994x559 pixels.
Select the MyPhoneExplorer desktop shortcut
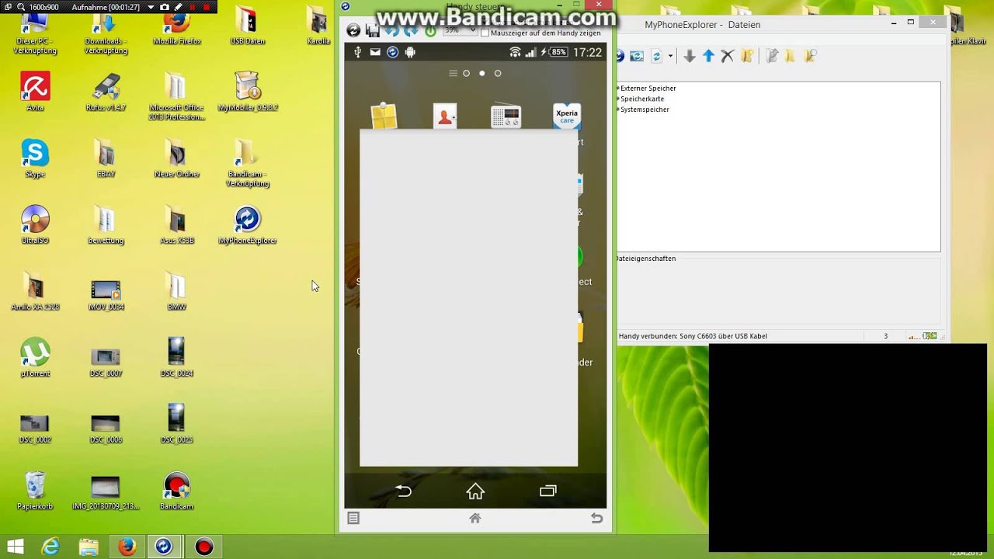[x=248, y=225]
